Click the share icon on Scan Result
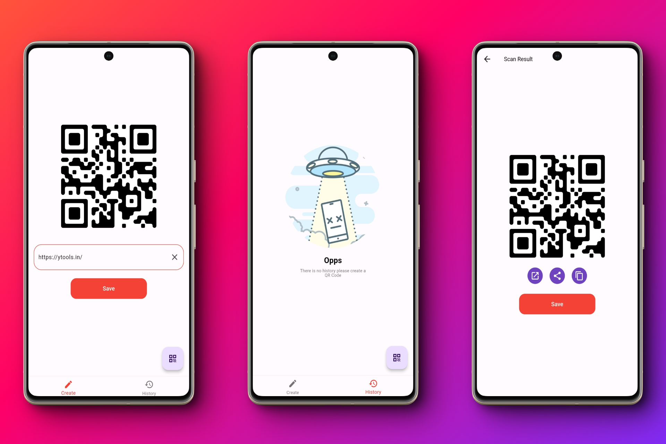The image size is (666, 444). (556, 275)
